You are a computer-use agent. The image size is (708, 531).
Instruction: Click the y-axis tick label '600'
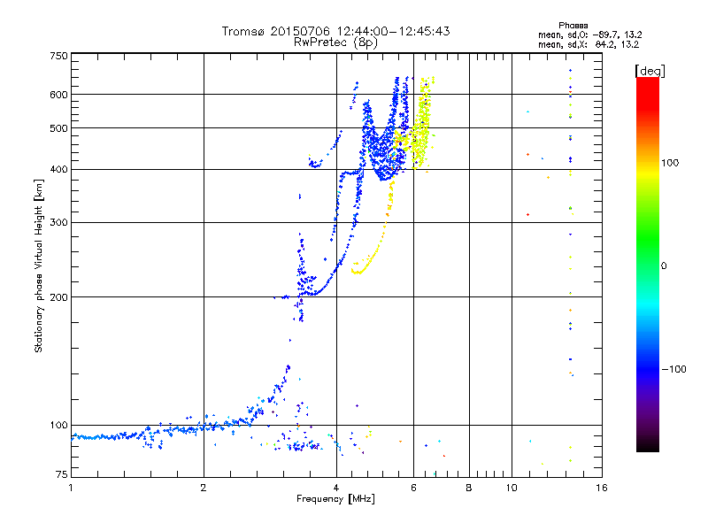point(58,95)
